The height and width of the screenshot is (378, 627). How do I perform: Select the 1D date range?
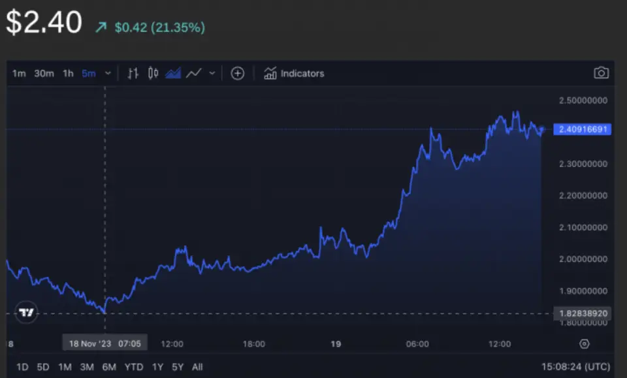point(22,367)
